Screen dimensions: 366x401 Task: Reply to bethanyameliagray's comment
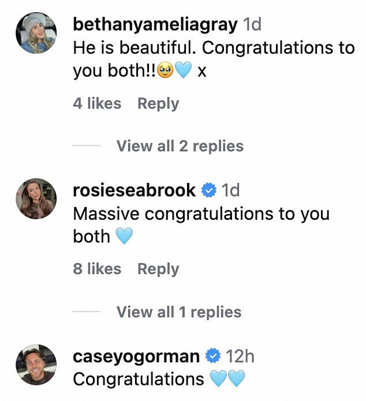(x=158, y=104)
